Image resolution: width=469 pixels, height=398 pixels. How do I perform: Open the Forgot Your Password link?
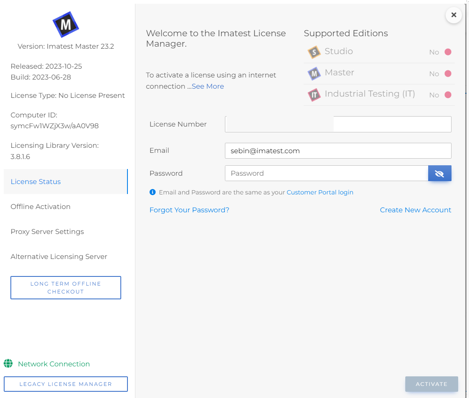tap(190, 210)
